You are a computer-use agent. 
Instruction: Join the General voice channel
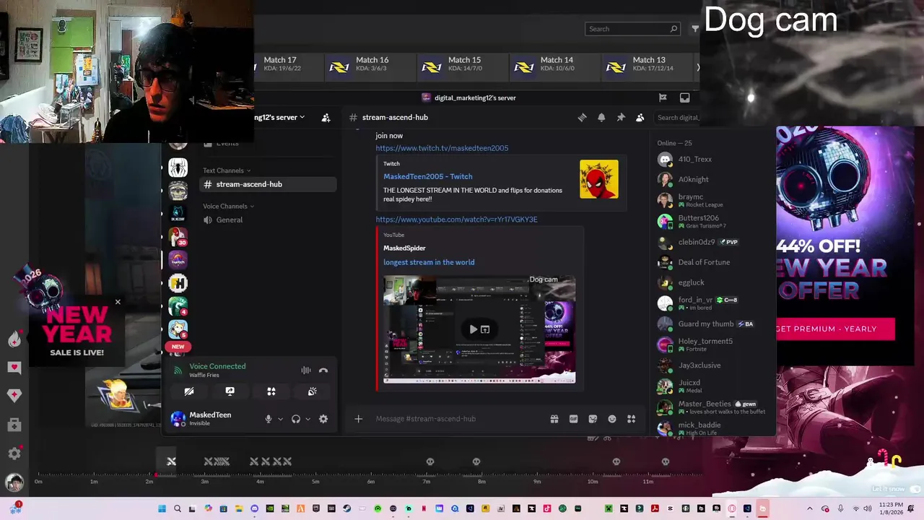tap(268, 220)
